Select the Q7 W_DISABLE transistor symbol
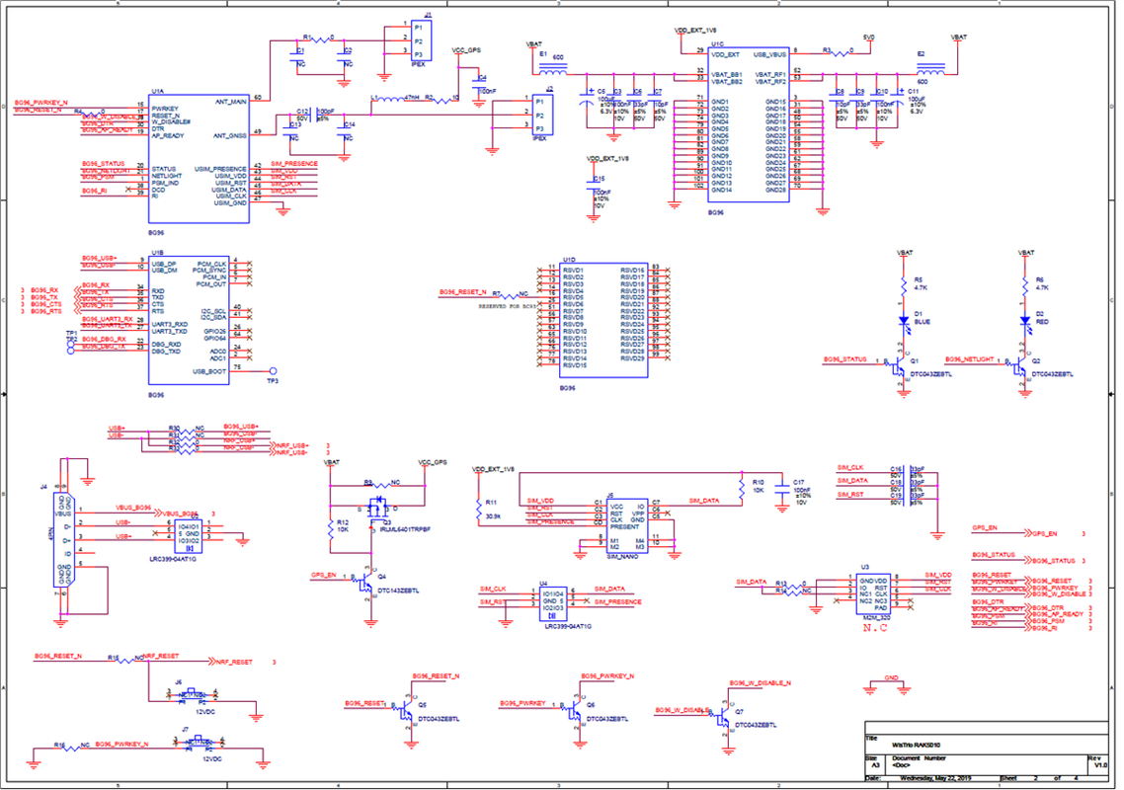The image size is (1124, 790). click(x=723, y=718)
